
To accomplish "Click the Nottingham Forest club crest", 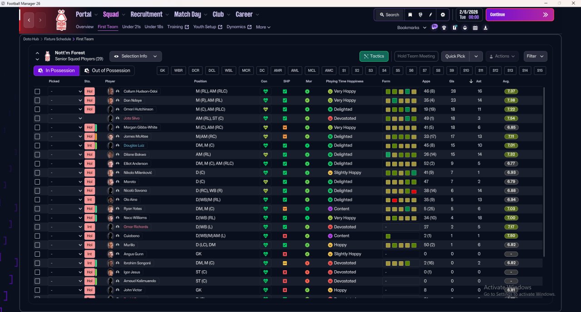I will [61, 19].
